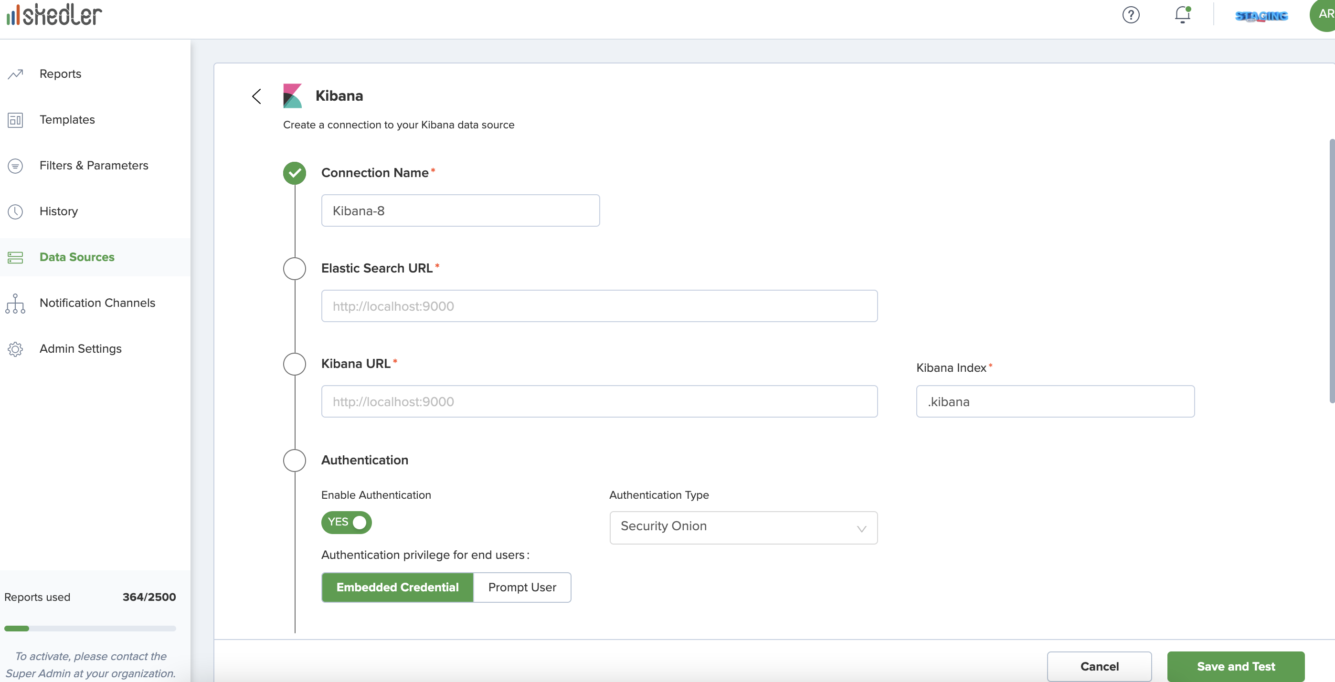Click the Filters & Parameters icon
The image size is (1335, 682).
[x=16, y=166]
